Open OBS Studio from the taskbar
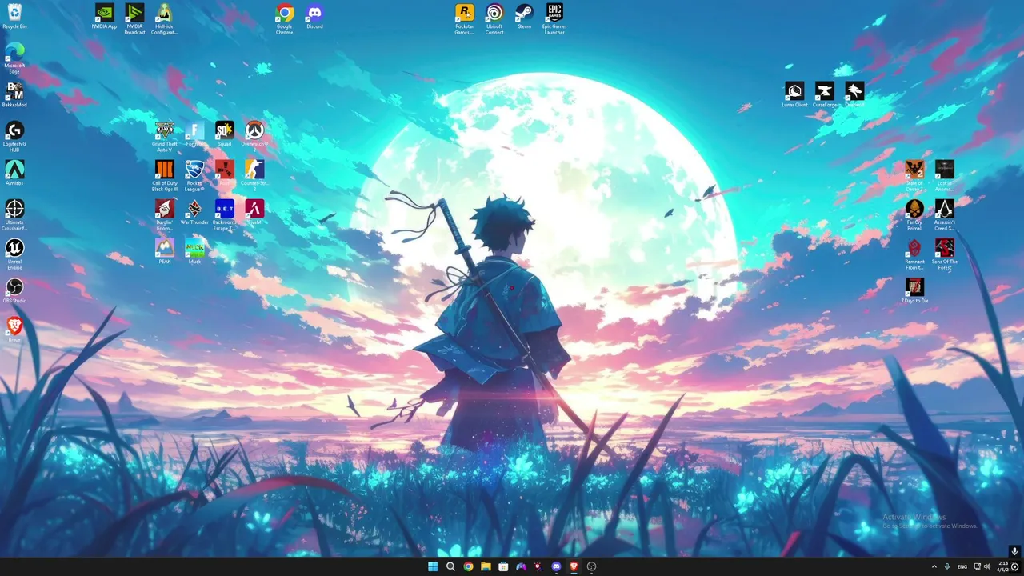The image size is (1024, 576). coord(591,566)
